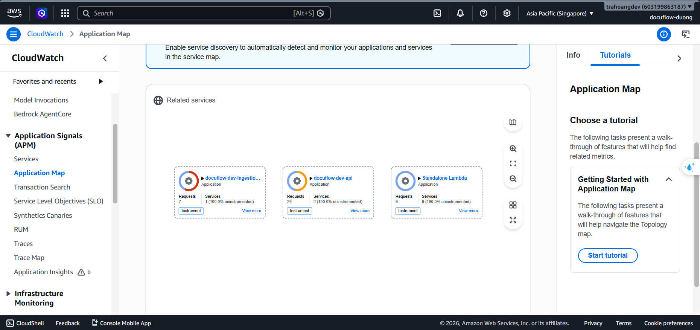Click Instrument on docuflow-dev-api card
Screen dimensions: 700x330
pyautogui.click(x=300, y=211)
